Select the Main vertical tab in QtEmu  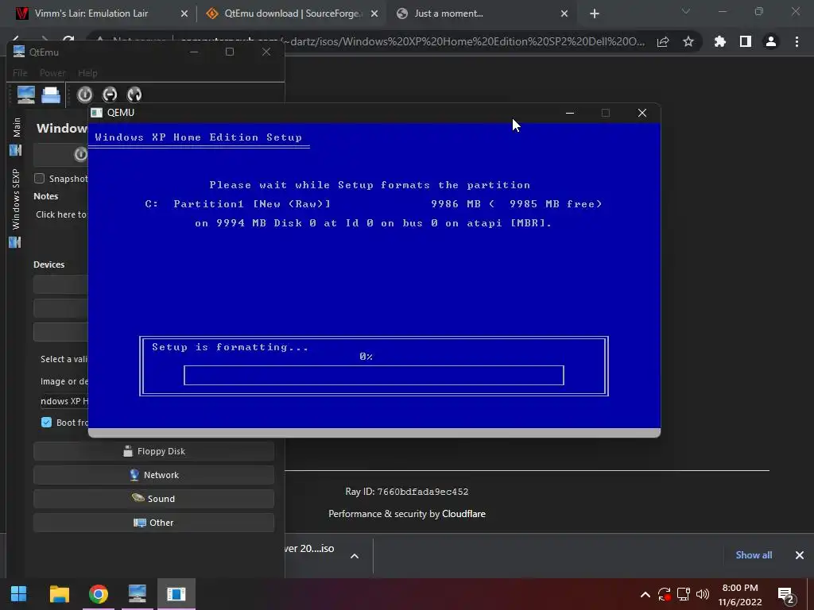pos(16,128)
